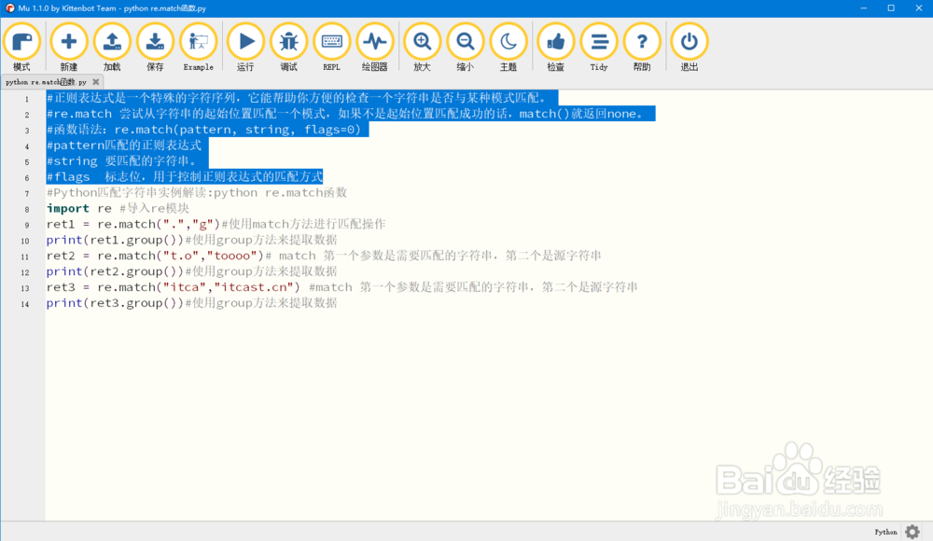Screen dimensions: 933x541
Task: Close the python re.match函数.py tab
Action: tap(96, 82)
